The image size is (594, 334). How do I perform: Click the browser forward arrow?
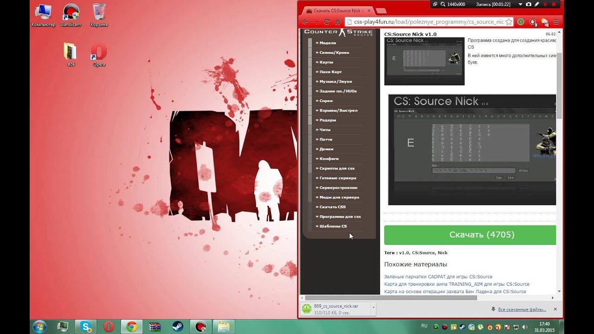click(316, 22)
